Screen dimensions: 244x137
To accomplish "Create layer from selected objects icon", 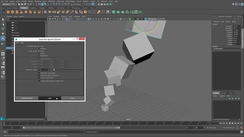I will (x=239, y=99).
